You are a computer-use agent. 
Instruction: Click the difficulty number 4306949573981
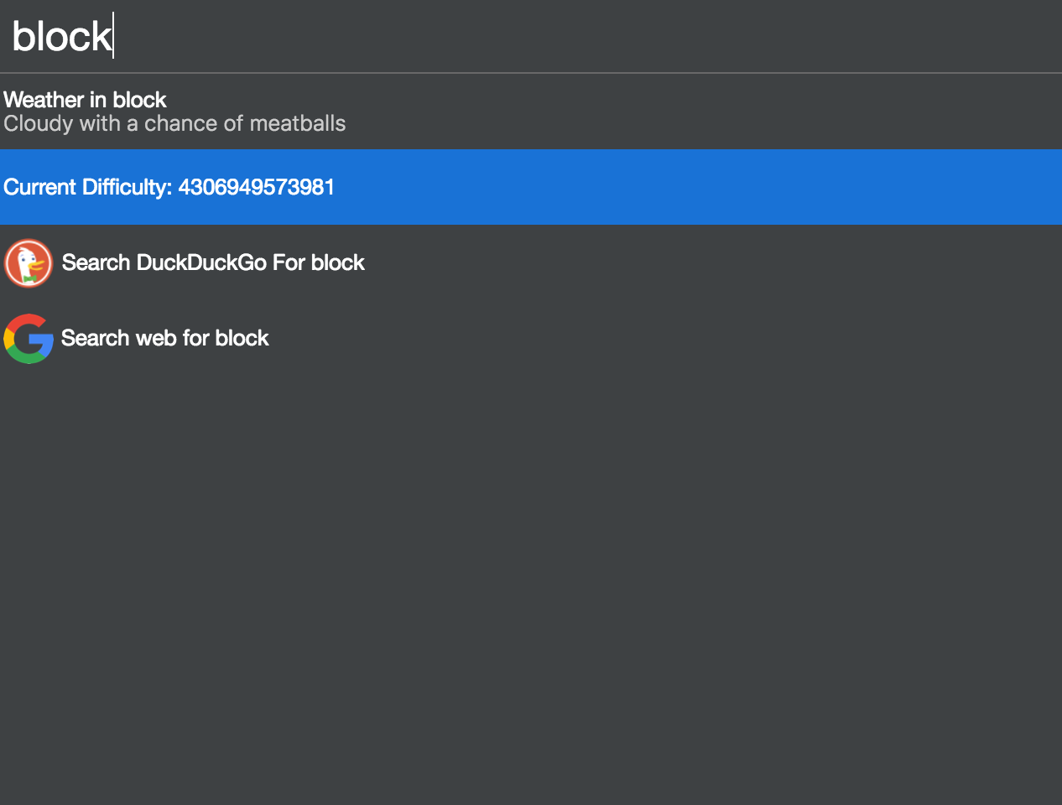256,187
